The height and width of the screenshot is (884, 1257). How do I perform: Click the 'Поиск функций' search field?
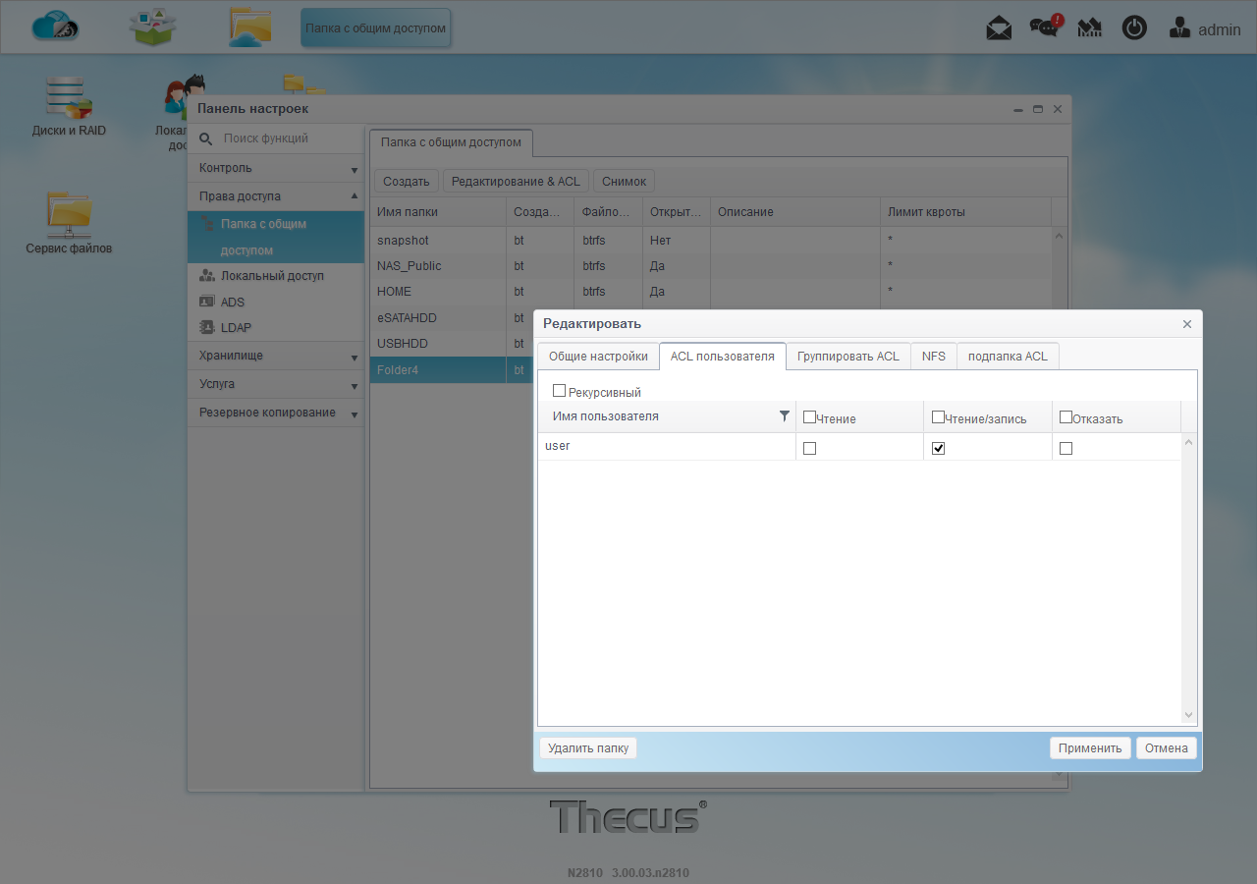[287, 138]
